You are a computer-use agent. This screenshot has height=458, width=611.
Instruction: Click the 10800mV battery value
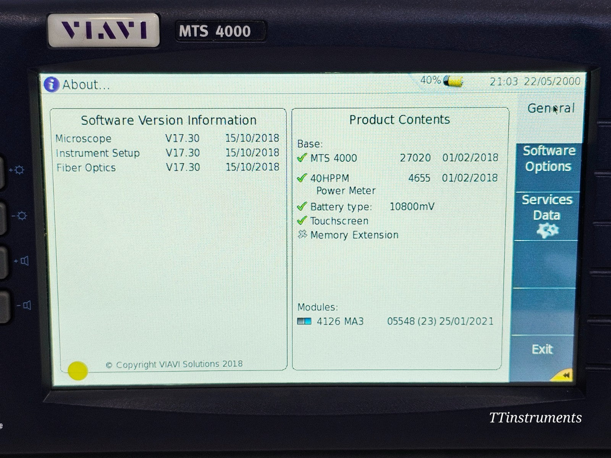click(412, 206)
